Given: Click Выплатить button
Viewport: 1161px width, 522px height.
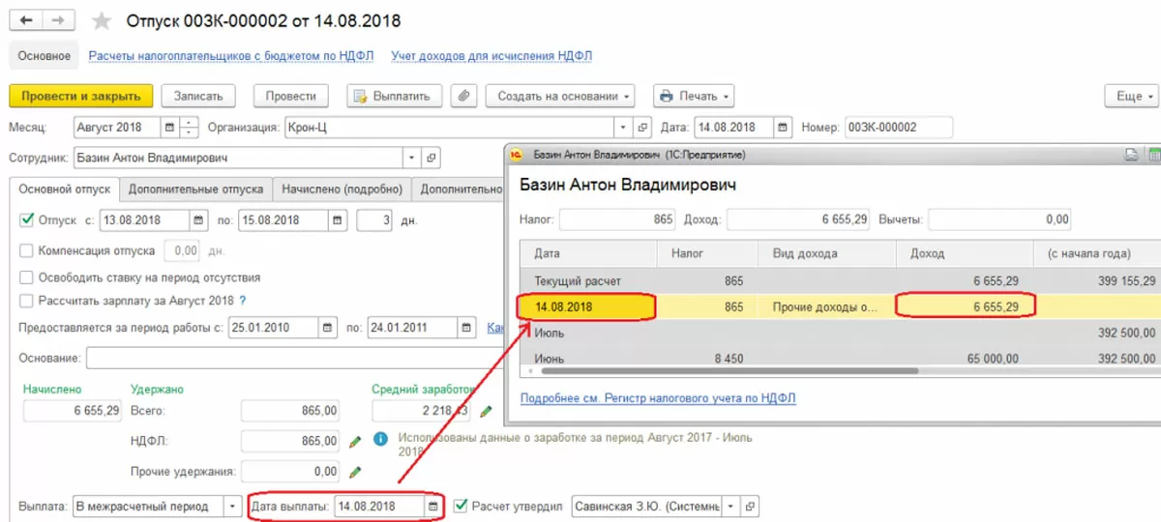Looking at the screenshot, I should pyautogui.click(x=395, y=96).
